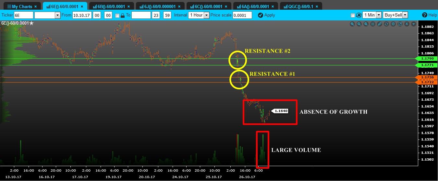438x181 pixels.
Task: Close the 6E()-60/0.0001 tab
Action: tap(82, 6)
